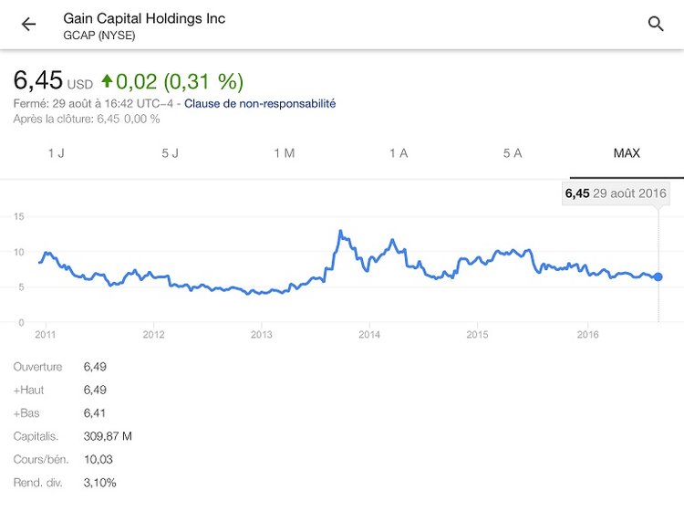
Task: Open the Clause de non-responsabilité link
Action: (260, 104)
